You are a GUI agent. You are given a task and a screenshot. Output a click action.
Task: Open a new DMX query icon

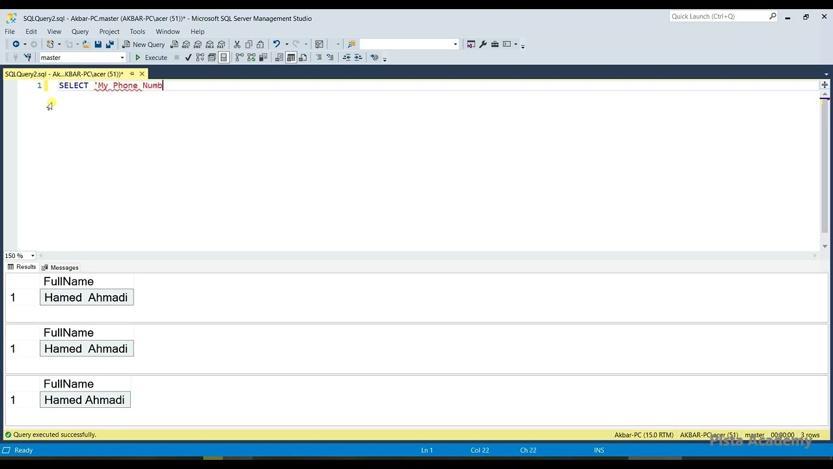pyautogui.click(x=198, y=44)
